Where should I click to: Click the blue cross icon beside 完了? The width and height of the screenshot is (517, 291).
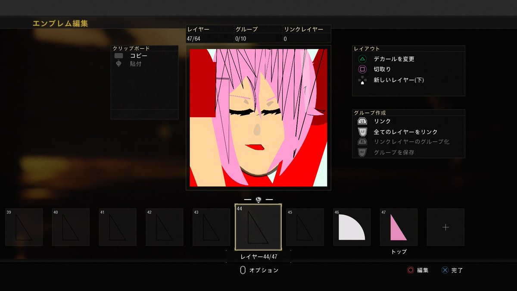point(445,270)
